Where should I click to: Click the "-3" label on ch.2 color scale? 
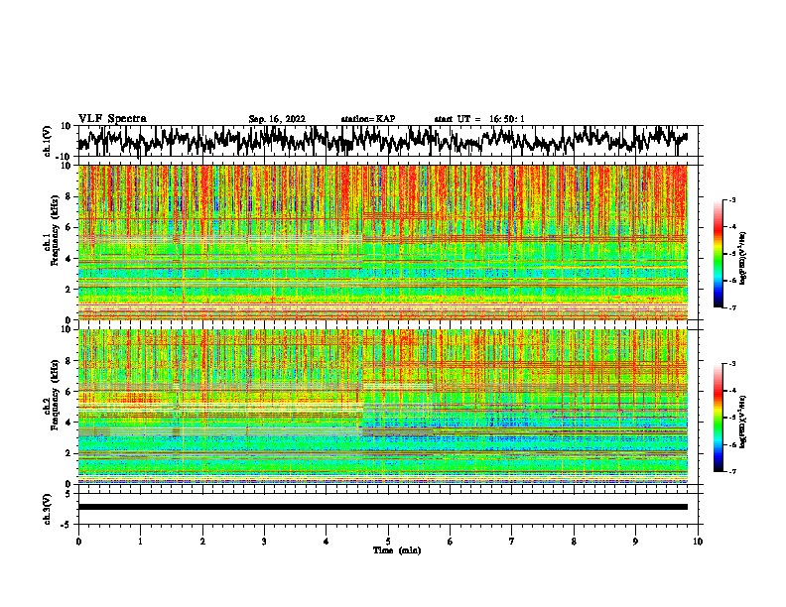click(x=731, y=364)
